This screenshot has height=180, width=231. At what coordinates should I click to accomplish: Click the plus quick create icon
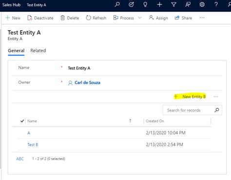pyautogui.click(x=159, y=4)
